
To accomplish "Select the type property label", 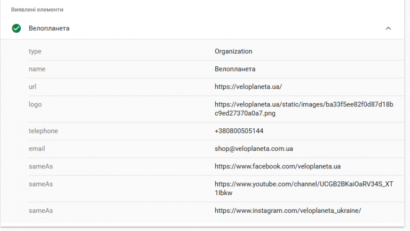I will click(x=35, y=51).
